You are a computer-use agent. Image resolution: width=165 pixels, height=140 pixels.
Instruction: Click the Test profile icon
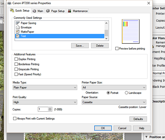18,36
